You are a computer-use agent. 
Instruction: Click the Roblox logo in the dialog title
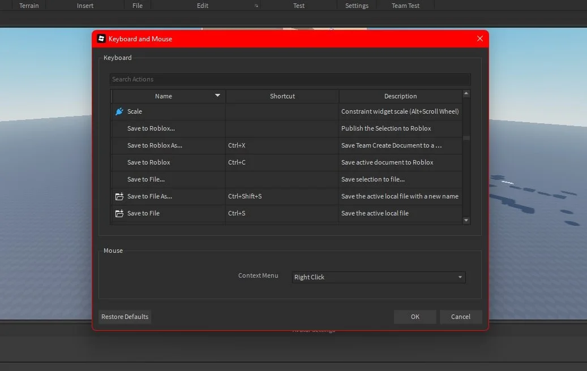[x=101, y=38]
